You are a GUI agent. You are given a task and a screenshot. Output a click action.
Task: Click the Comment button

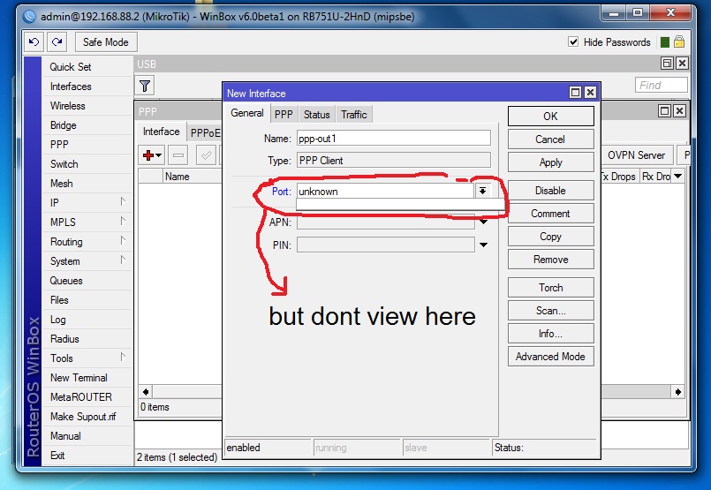[550, 214]
